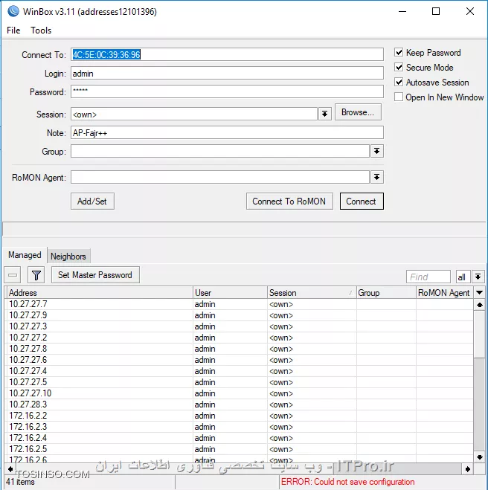Enable Open In New Window checkbox
The height and width of the screenshot is (490, 488).
pyautogui.click(x=399, y=97)
